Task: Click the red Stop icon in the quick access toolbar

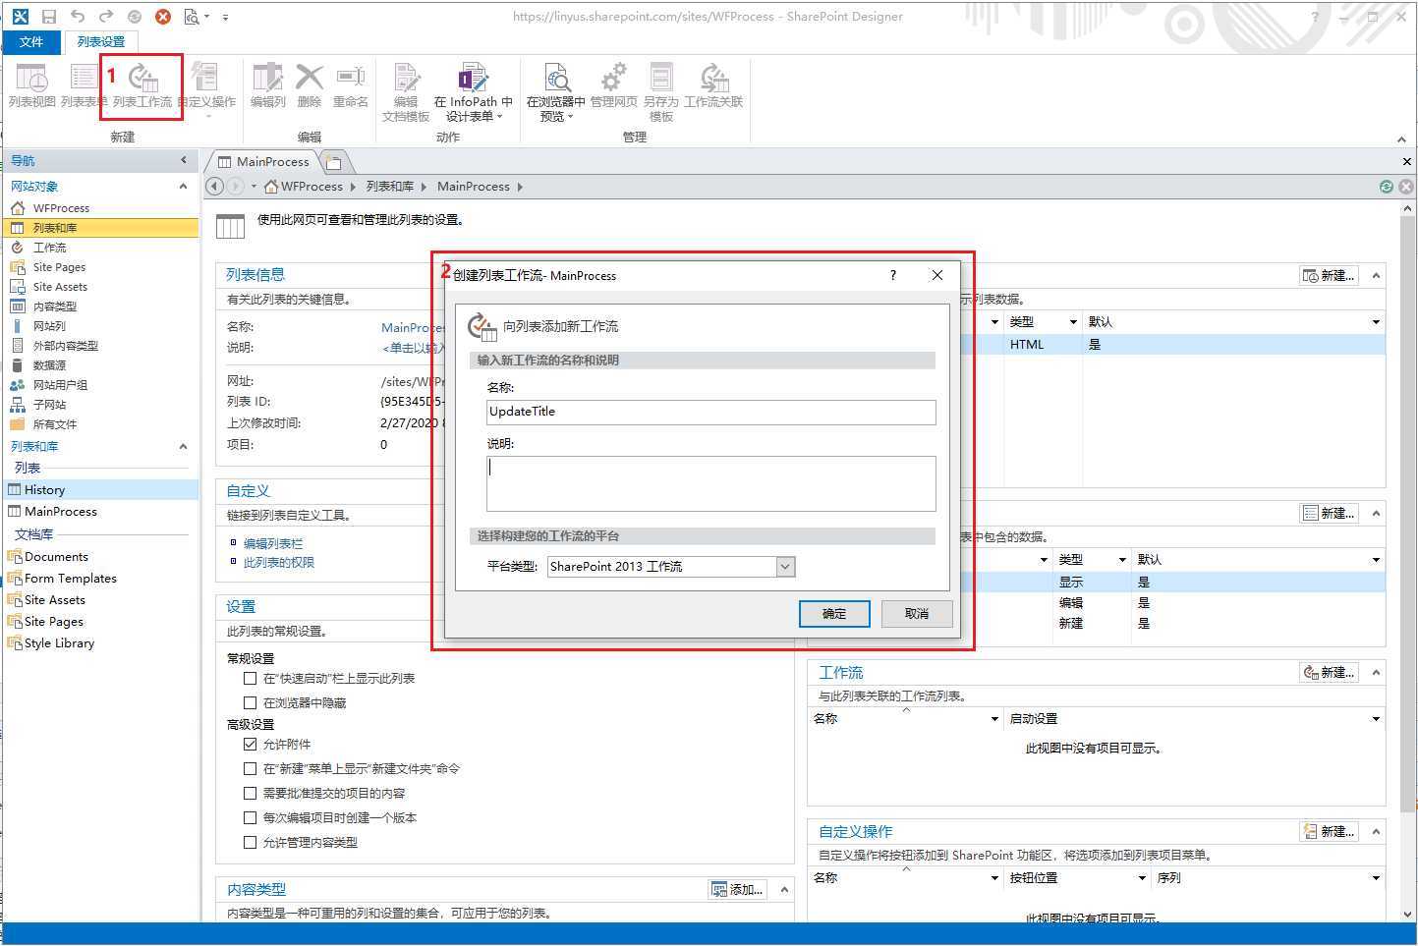Action: (x=163, y=17)
